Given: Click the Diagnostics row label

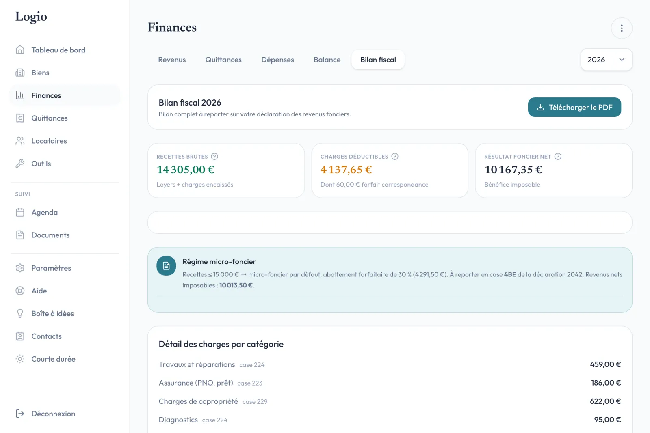Looking at the screenshot, I should click(178, 420).
